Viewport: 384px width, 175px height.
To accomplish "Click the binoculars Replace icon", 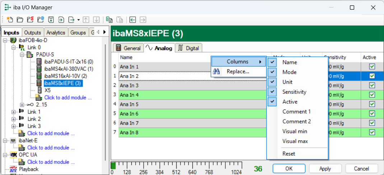I will [216, 72].
